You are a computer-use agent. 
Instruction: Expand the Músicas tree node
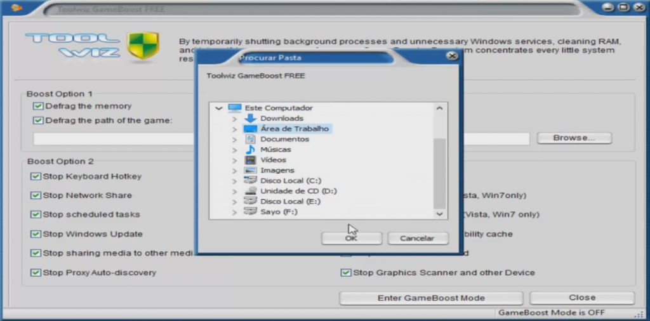tap(235, 150)
